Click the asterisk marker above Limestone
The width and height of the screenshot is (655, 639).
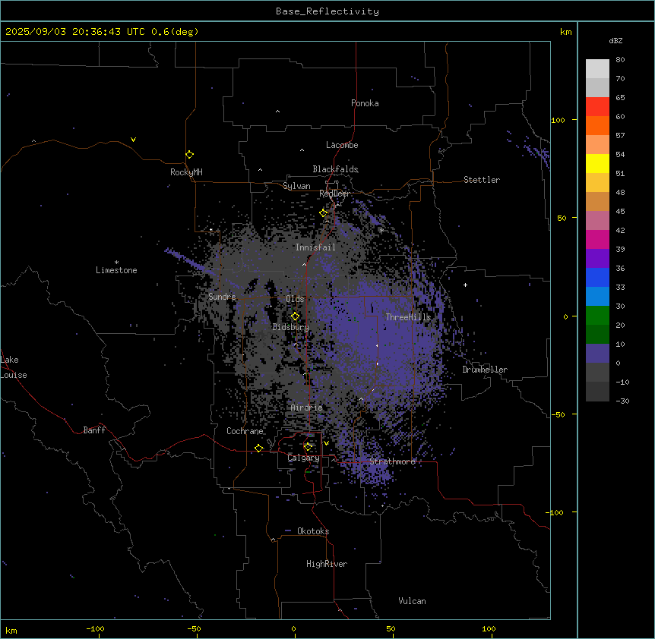point(116,263)
